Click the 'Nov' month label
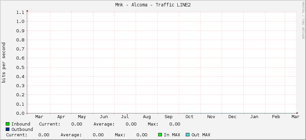The width and height of the screenshot is (306, 140). (211, 117)
